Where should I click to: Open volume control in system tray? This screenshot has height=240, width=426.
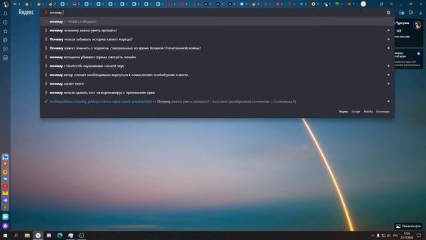[x=389, y=235]
